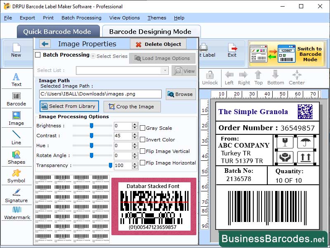330x248 pixels.
Task: Toggle Flip Image Vertical option
Action: pos(143,151)
